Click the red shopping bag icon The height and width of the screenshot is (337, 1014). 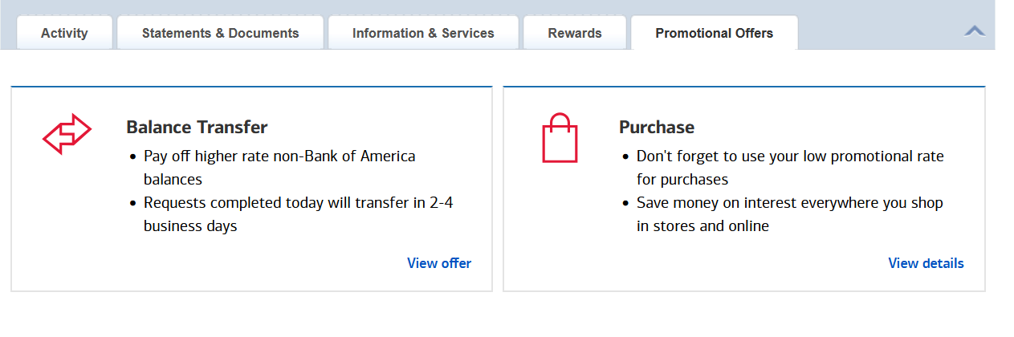pos(560,138)
